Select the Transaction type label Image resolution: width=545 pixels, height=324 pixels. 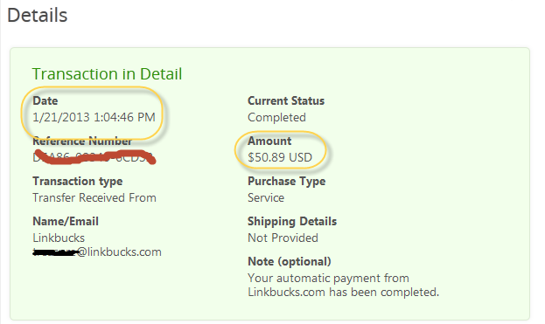[78, 181]
